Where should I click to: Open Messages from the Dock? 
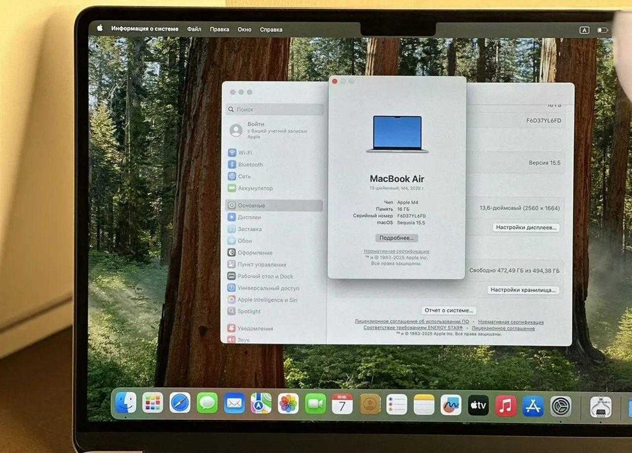click(207, 403)
